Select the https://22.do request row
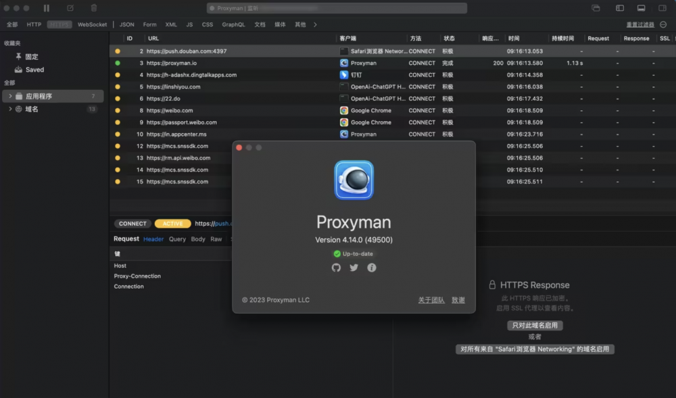The width and height of the screenshot is (676, 398). (392, 99)
